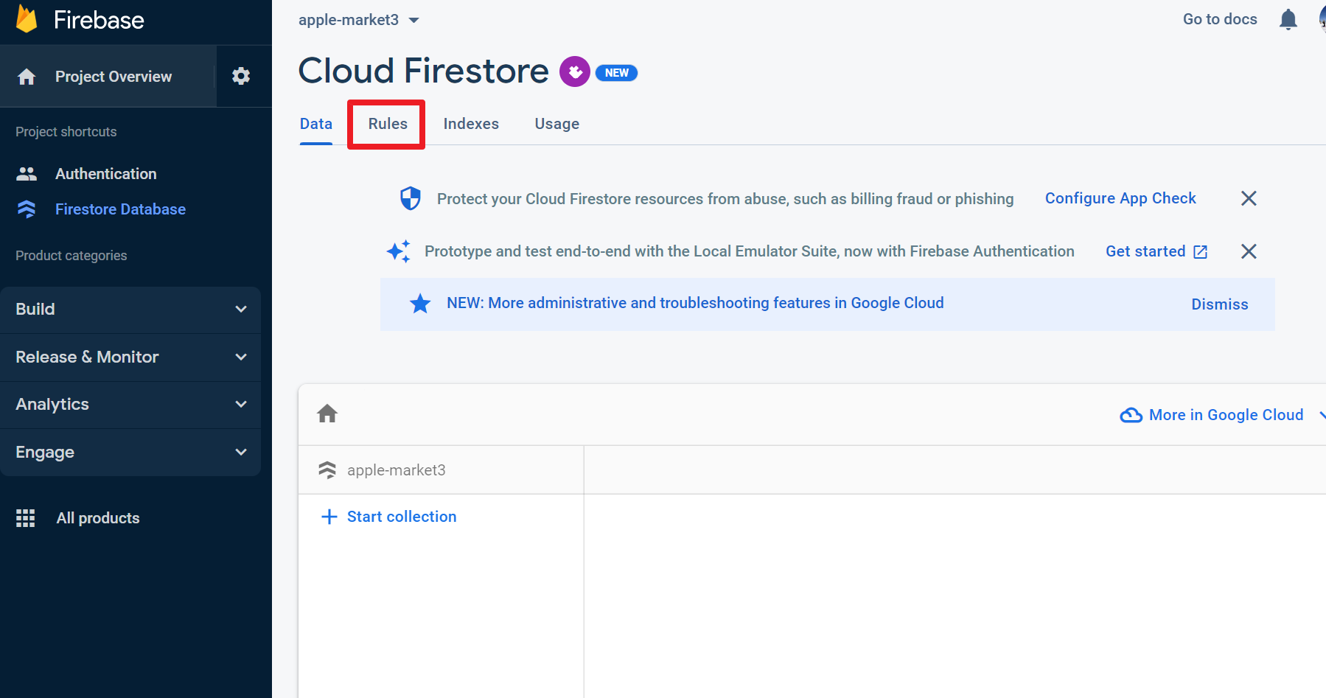Open project settings gear icon

[241, 76]
